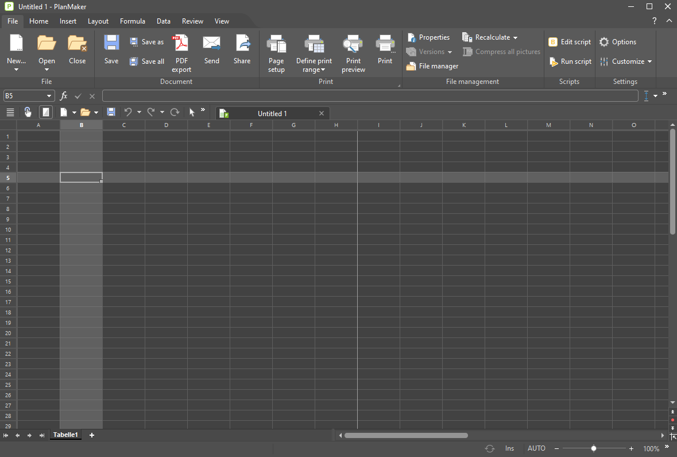Click the Send envelope icon

click(x=211, y=44)
